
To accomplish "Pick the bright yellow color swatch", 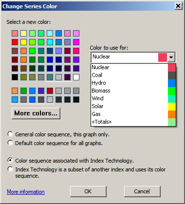I will coord(23,42).
